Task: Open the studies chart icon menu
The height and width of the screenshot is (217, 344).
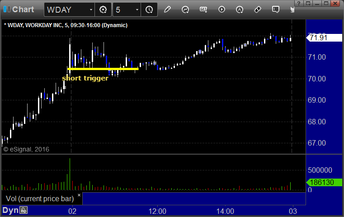Action: 185,9
